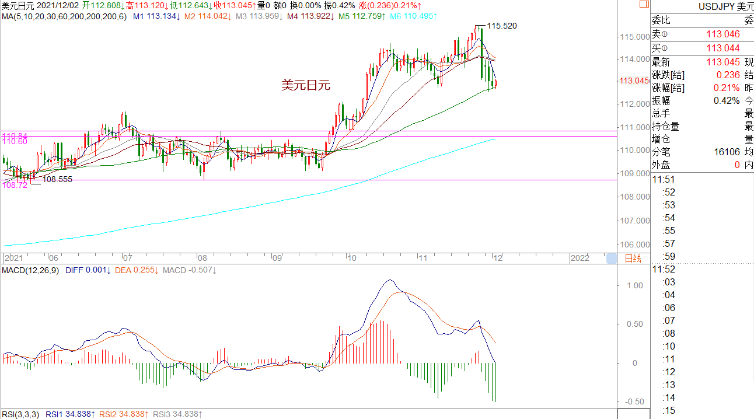Click the -0.50 MACD axis label

(x=633, y=401)
